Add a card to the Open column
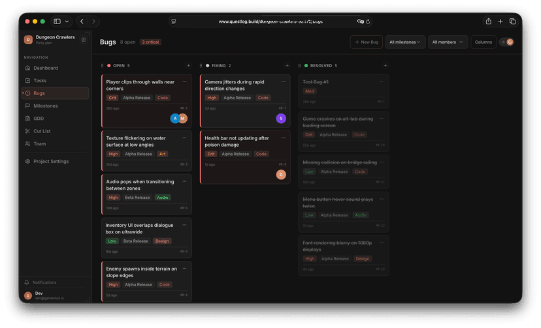The height and width of the screenshot is (328, 541). pos(188,66)
